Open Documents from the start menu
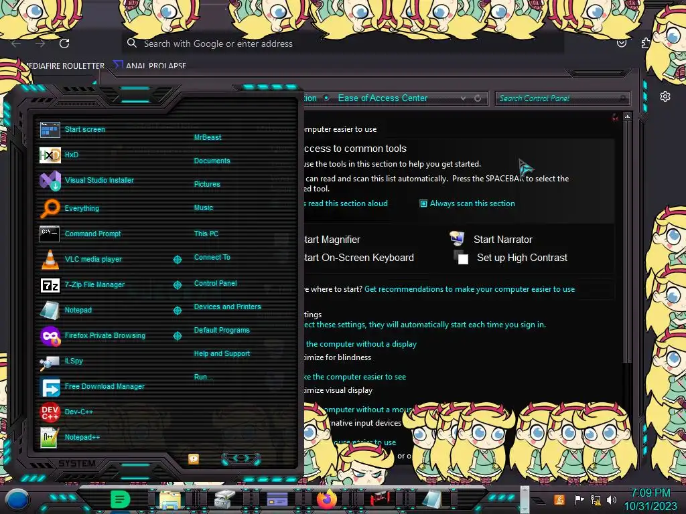This screenshot has width=686, height=514. (x=212, y=161)
